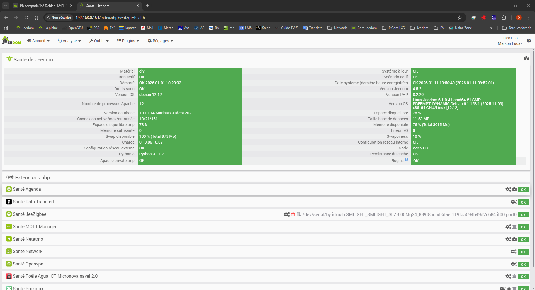The image size is (535, 290).
Task: Click the debian 12.12 OS version value
Action: coord(150,95)
